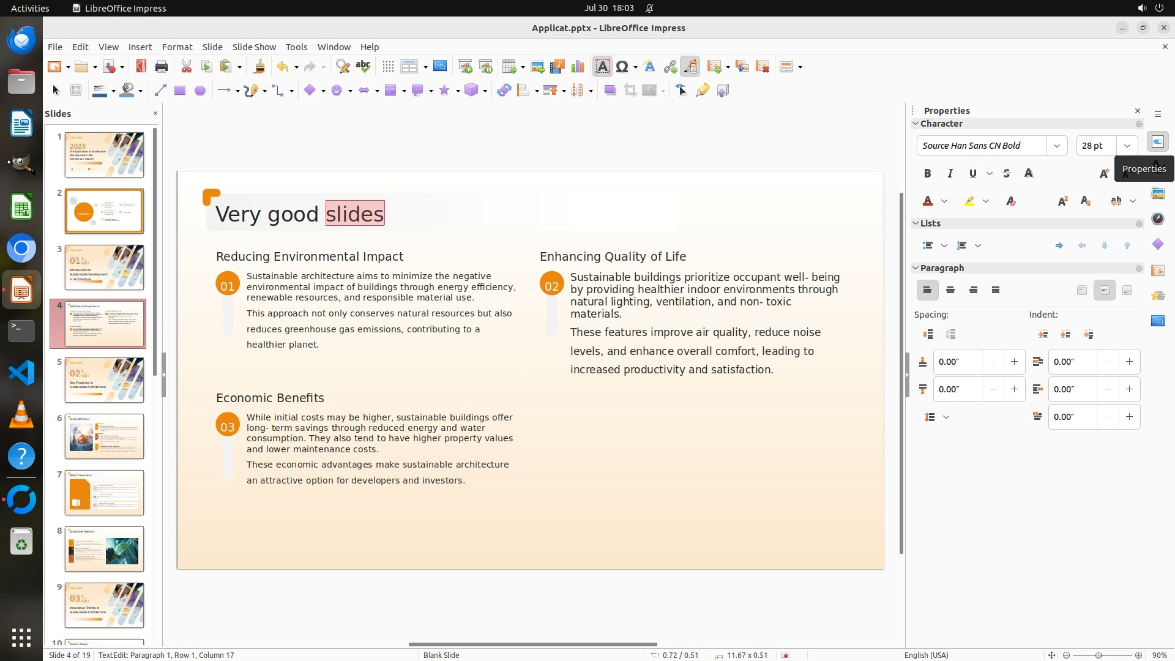Screen dimensions: 1175x661
Task: Click the Clone Formatting paintbrush icon
Action: (259, 67)
